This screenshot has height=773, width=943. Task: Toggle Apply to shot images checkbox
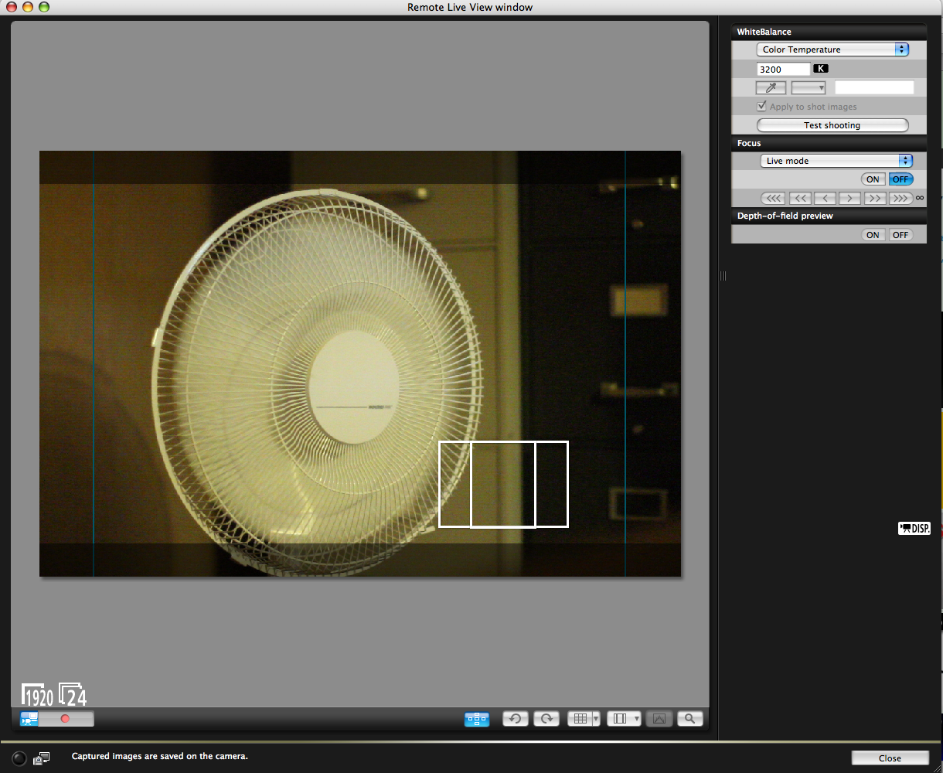click(761, 107)
